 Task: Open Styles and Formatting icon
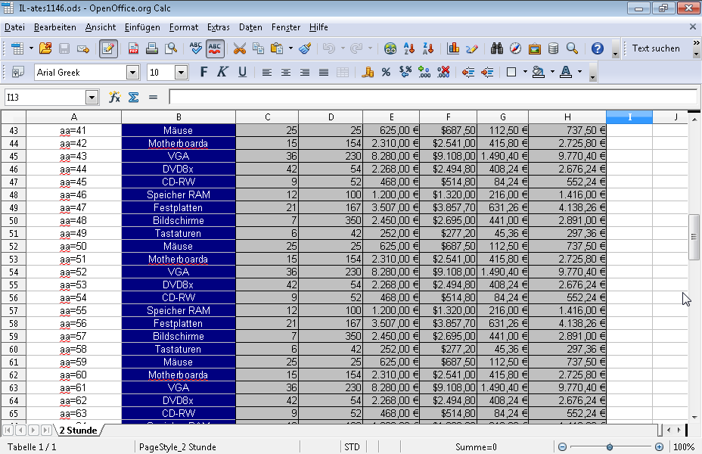[x=18, y=72]
